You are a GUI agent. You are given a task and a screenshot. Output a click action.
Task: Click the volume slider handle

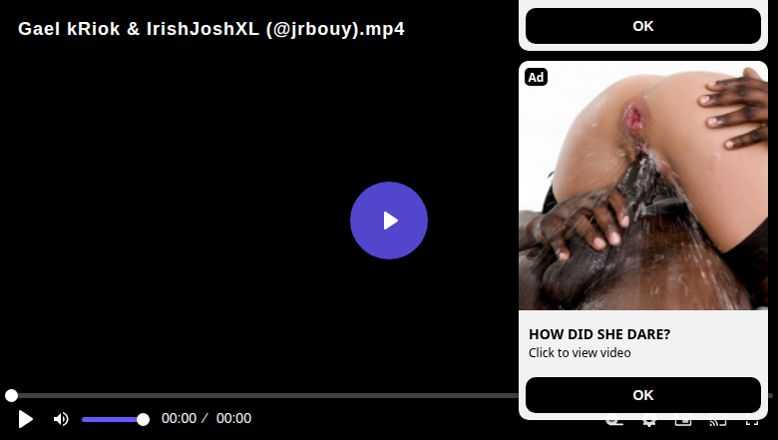143,420
